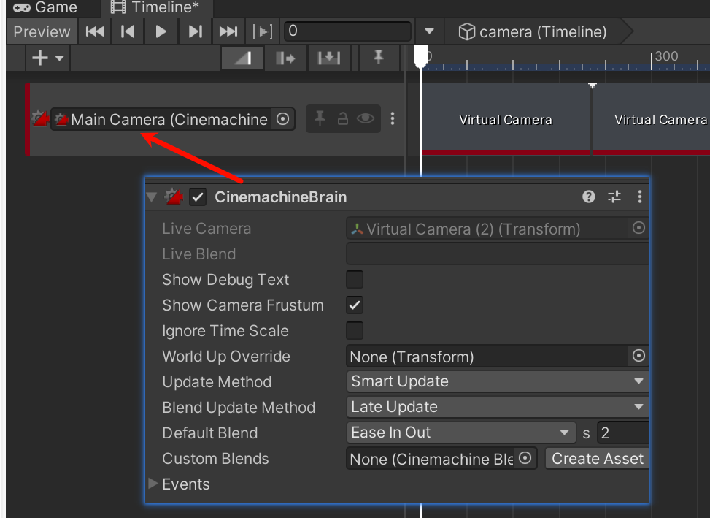The height and width of the screenshot is (518, 710).
Task: Open Default Blend style dropdown
Action: coord(461,433)
